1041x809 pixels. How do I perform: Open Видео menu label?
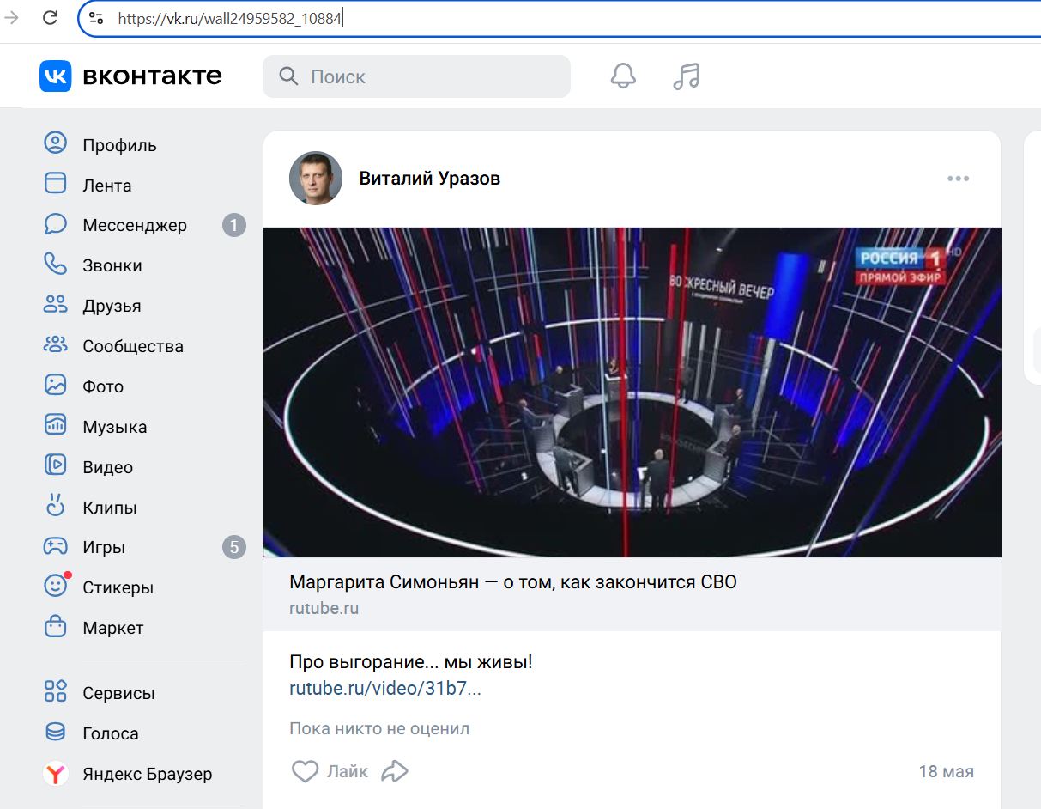tap(107, 467)
